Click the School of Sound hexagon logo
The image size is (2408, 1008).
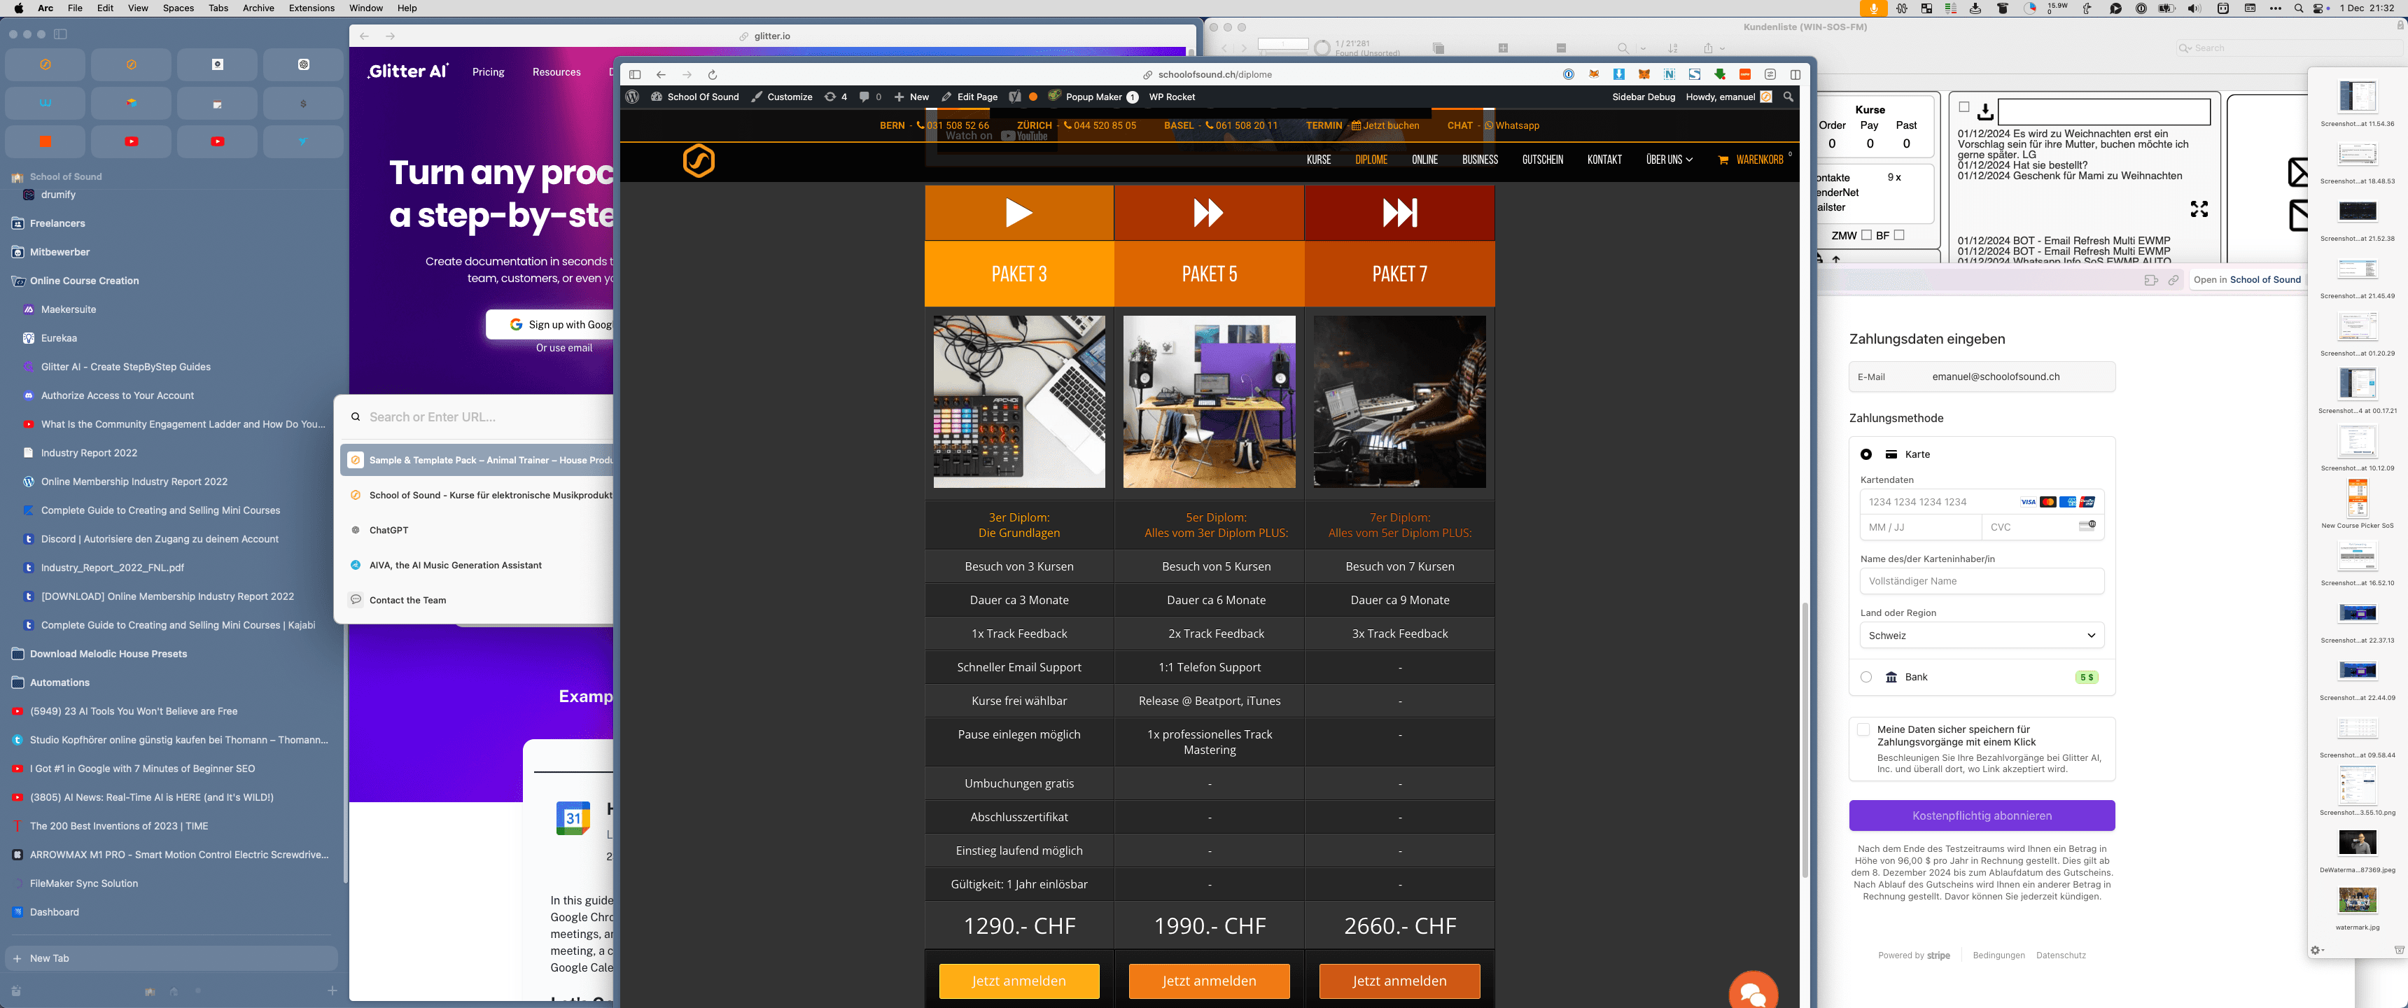699,160
